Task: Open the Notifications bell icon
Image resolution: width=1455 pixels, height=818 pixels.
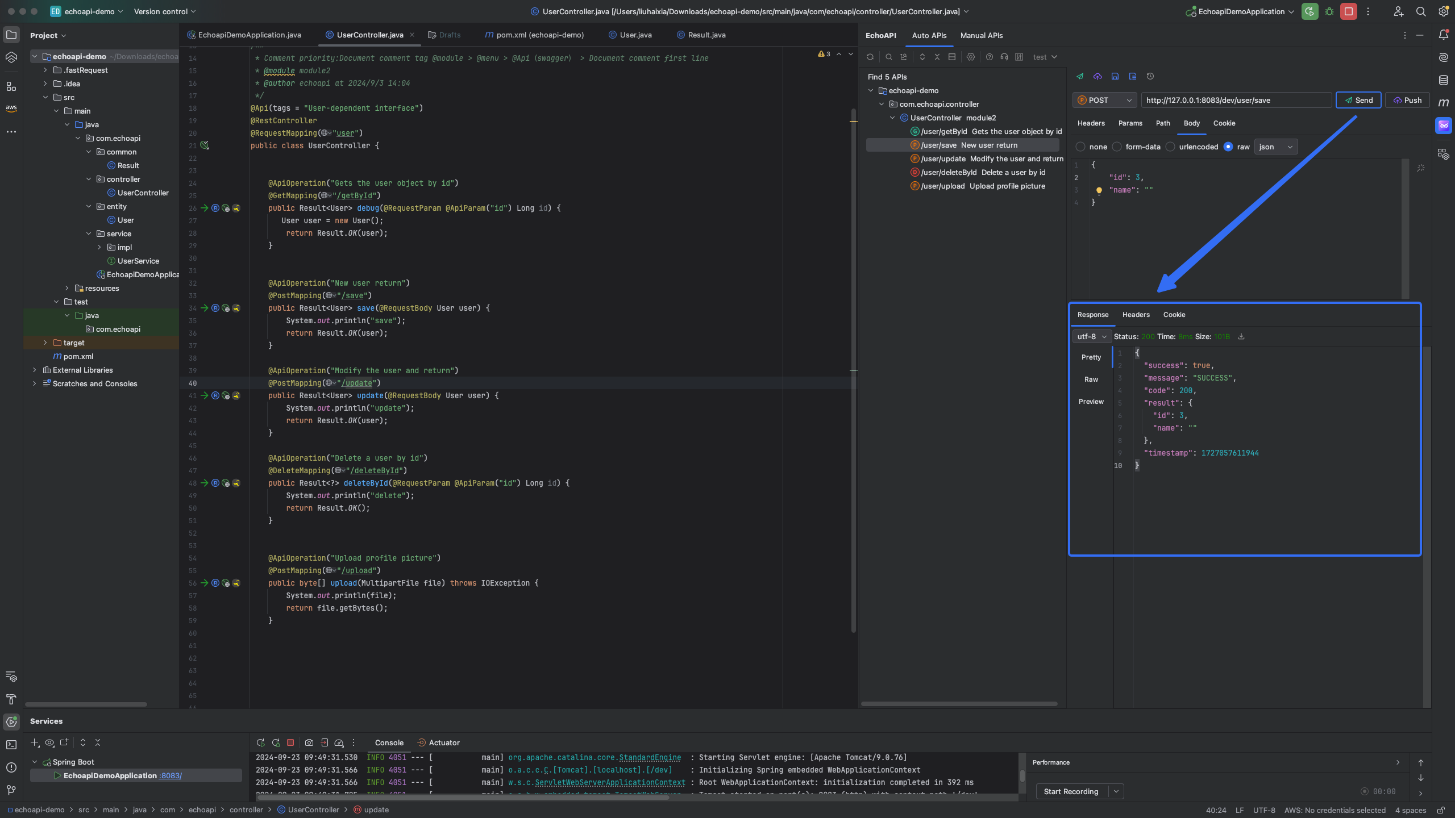Action: point(1443,35)
